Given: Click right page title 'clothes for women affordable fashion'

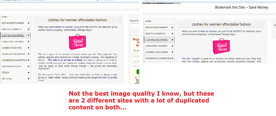Looking at the screenshot, I should [x=221, y=24].
